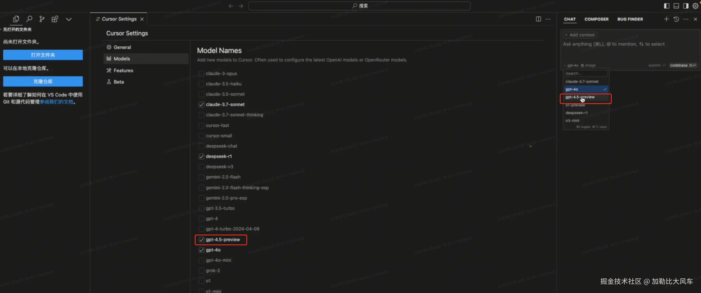701x293 pixels.
Task: Enable the deepseek-chat checkbox
Action: (201, 146)
